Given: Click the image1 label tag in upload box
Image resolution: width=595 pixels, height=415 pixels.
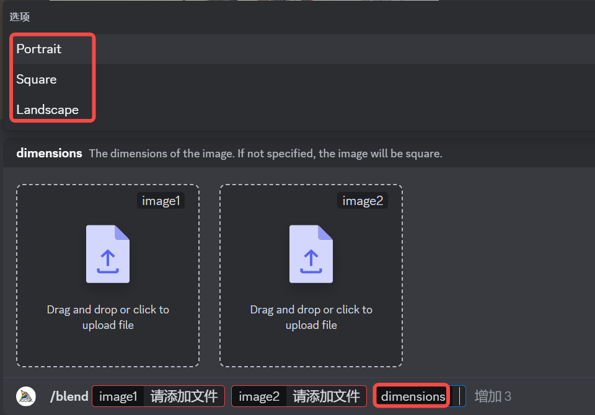Looking at the screenshot, I should [161, 201].
